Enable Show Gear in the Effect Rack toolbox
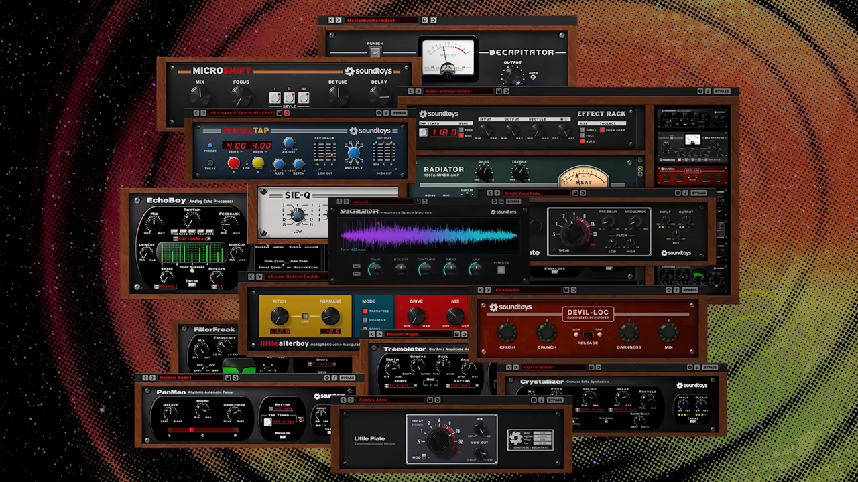Viewport: 858px width, 482px height. point(603,130)
